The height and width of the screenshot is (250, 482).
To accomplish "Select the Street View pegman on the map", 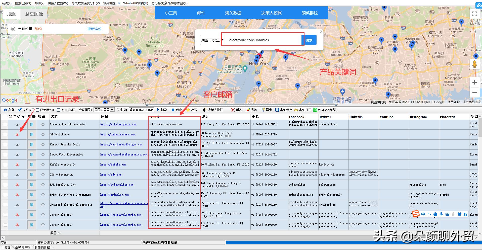I will click(x=475, y=65).
